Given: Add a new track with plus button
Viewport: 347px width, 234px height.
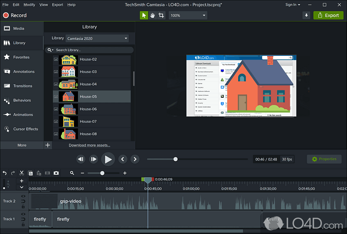Looking at the screenshot, I should click(22, 181).
